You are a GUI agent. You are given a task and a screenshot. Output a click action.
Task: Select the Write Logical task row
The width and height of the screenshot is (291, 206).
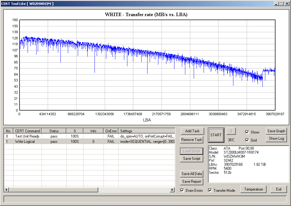pos(27,142)
